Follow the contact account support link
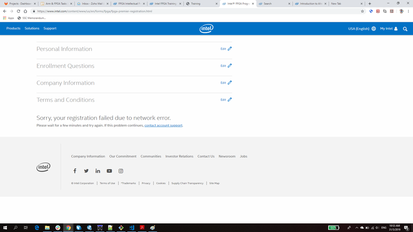Image resolution: width=413 pixels, height=232 pixels. pos(163,125)
